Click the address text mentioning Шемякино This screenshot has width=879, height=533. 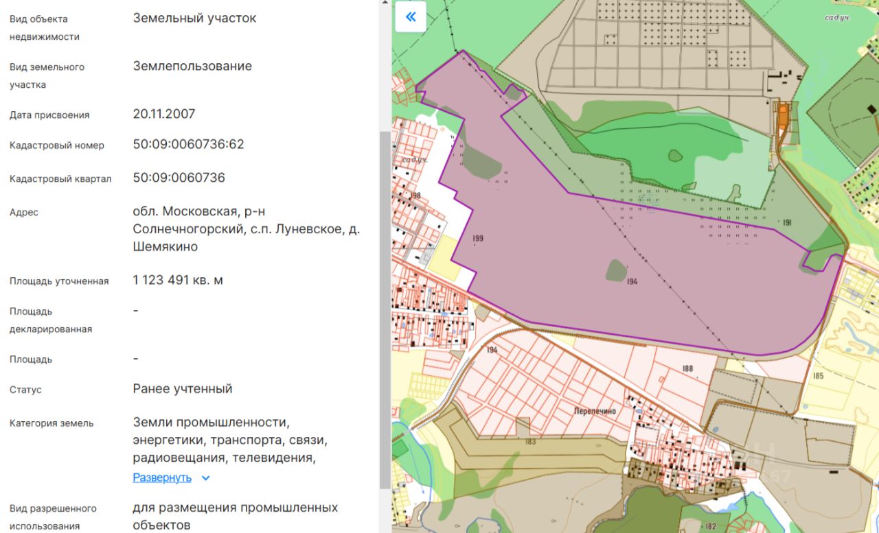click(x=247, y=228)
